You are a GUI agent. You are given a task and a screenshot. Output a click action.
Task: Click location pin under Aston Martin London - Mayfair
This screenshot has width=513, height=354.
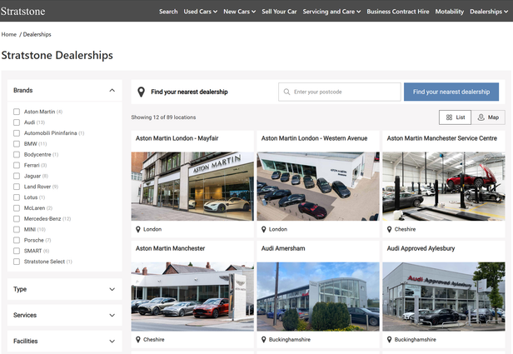coord(138,229)
